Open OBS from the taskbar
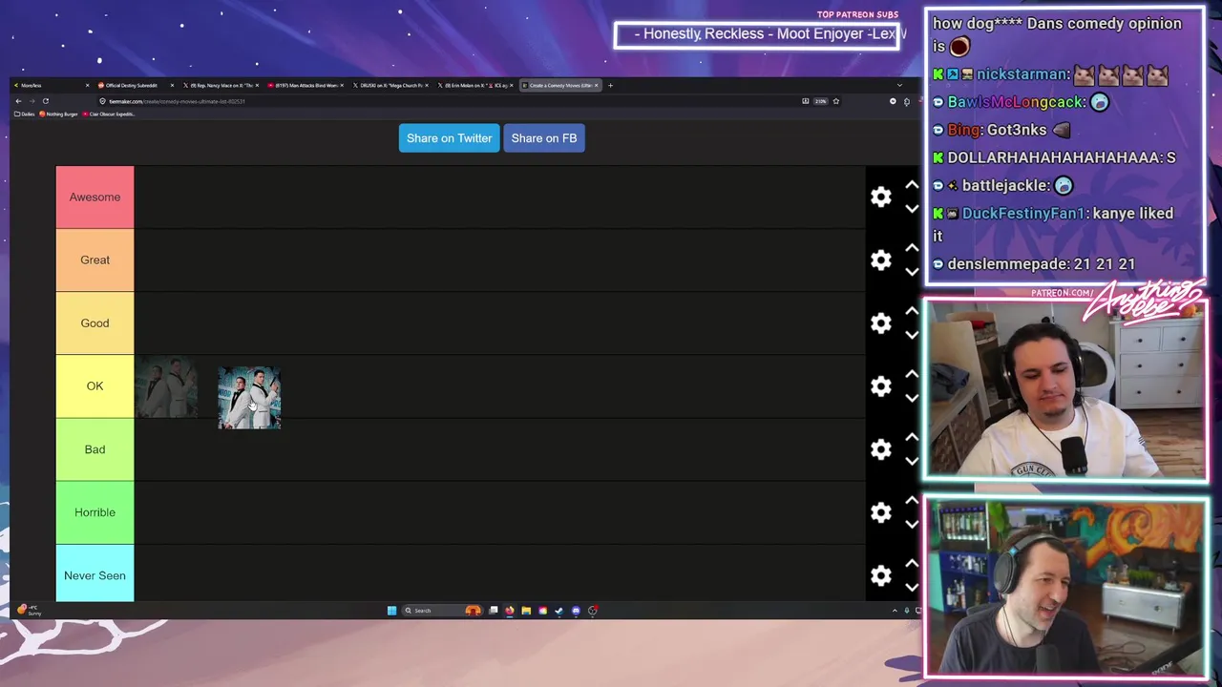The height and width of the screenshot is (687, 1222). (x=593, y=611)
